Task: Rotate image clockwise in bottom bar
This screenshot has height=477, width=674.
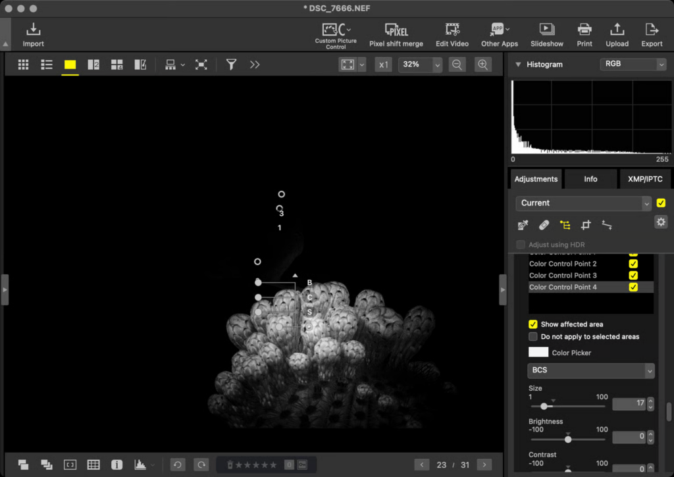Action: [x=201, y=464]
